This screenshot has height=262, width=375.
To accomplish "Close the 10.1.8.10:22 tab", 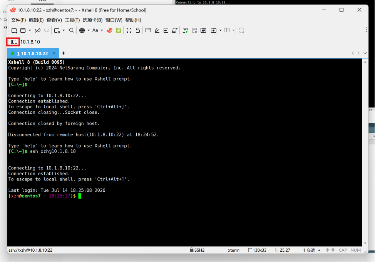I will pyautogui.click(x=54, y=53).
